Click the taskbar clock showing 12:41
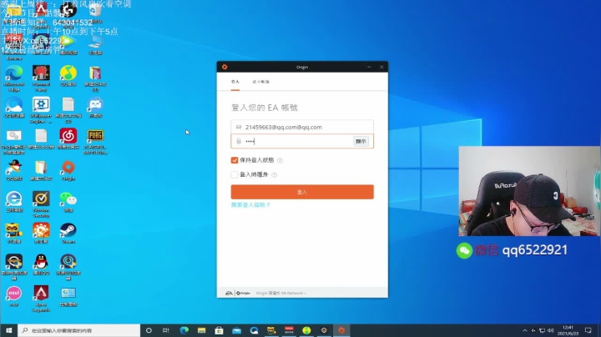 click(568, 330)
